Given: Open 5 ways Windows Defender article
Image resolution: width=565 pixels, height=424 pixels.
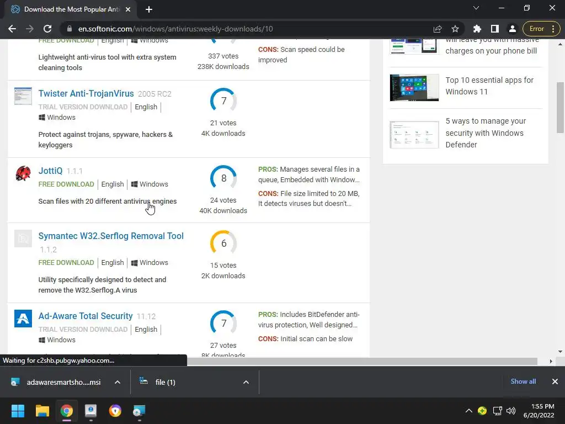Looking at the screenshot, I should 486,132.
